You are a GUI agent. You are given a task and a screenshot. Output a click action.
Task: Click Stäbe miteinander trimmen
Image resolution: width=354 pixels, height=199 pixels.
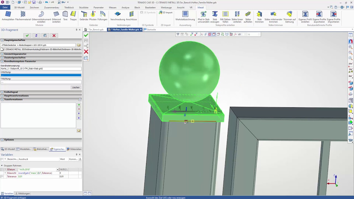coord(274,17)
